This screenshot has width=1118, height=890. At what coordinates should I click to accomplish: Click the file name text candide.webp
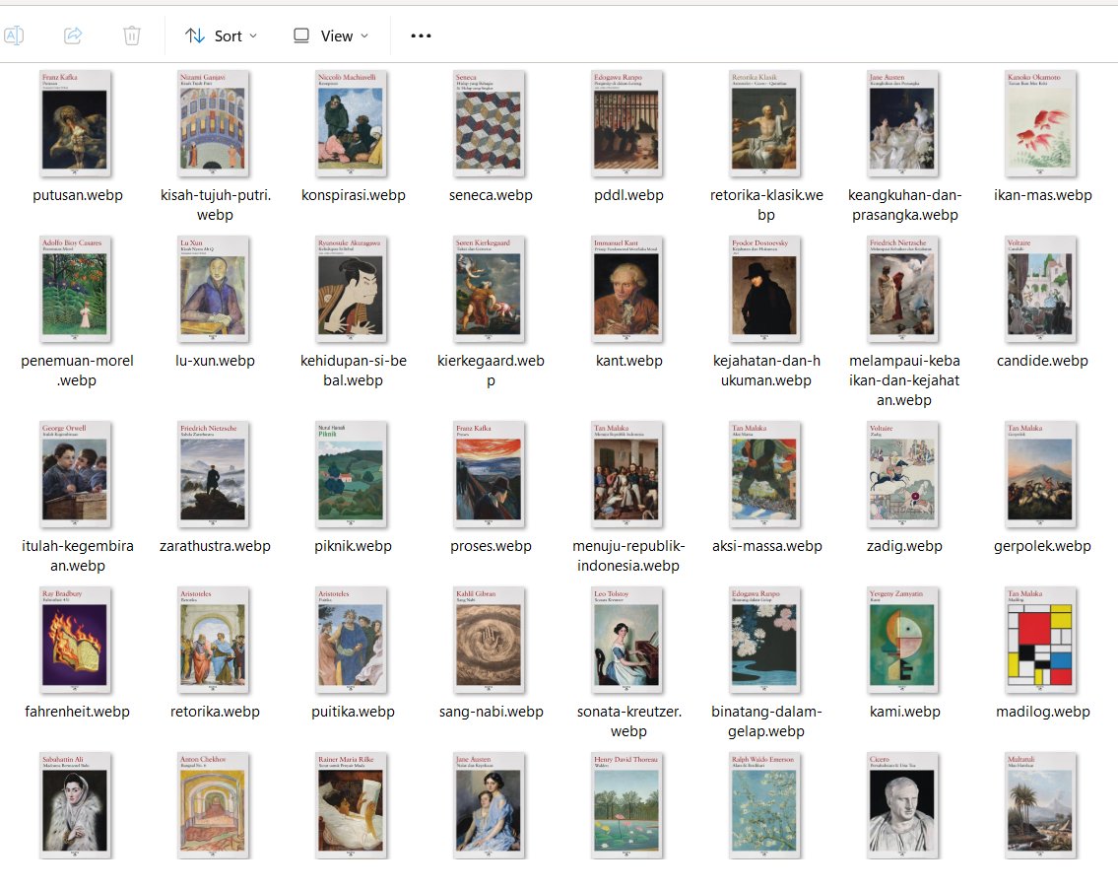(x=1042, y=361)
